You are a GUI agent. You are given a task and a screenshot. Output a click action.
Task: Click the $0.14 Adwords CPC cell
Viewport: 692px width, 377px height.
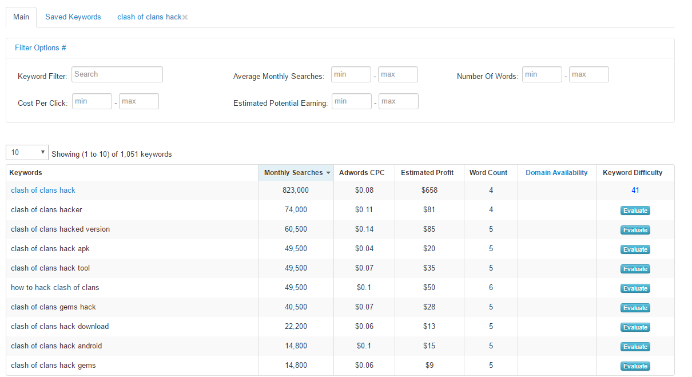coord(364,229)
